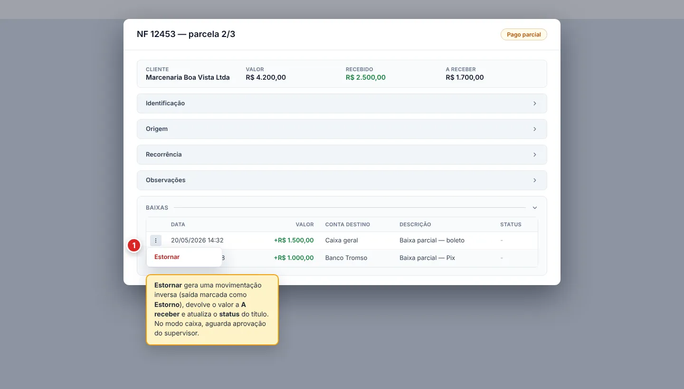The image size is (684, 389).
Task: Click the CONTA DESTINO column header
Action: (347, 224)
